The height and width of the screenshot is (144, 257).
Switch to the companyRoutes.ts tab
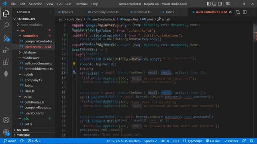[x=105, y=12]
